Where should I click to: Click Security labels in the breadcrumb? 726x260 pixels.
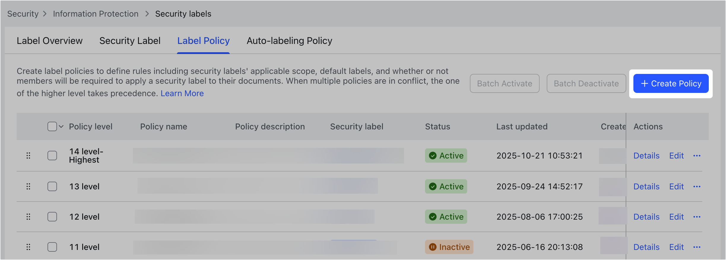click(183, 14)
